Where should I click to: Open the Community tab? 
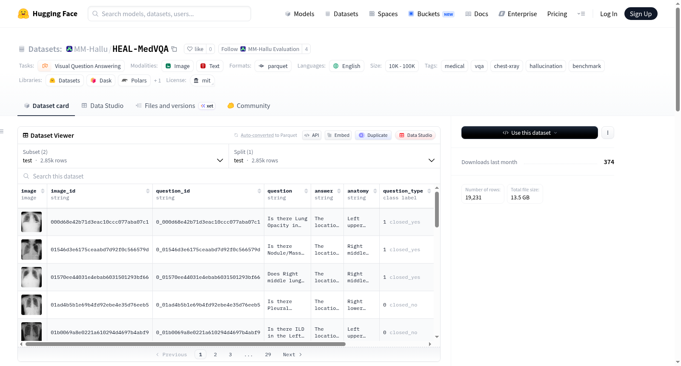click(x=249, y=106)
